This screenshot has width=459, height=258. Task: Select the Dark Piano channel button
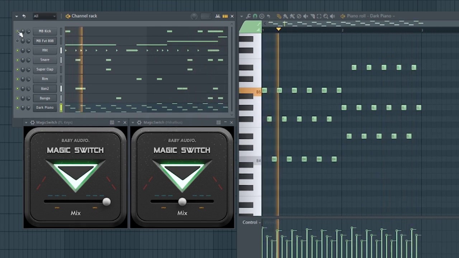click(45, 107)
